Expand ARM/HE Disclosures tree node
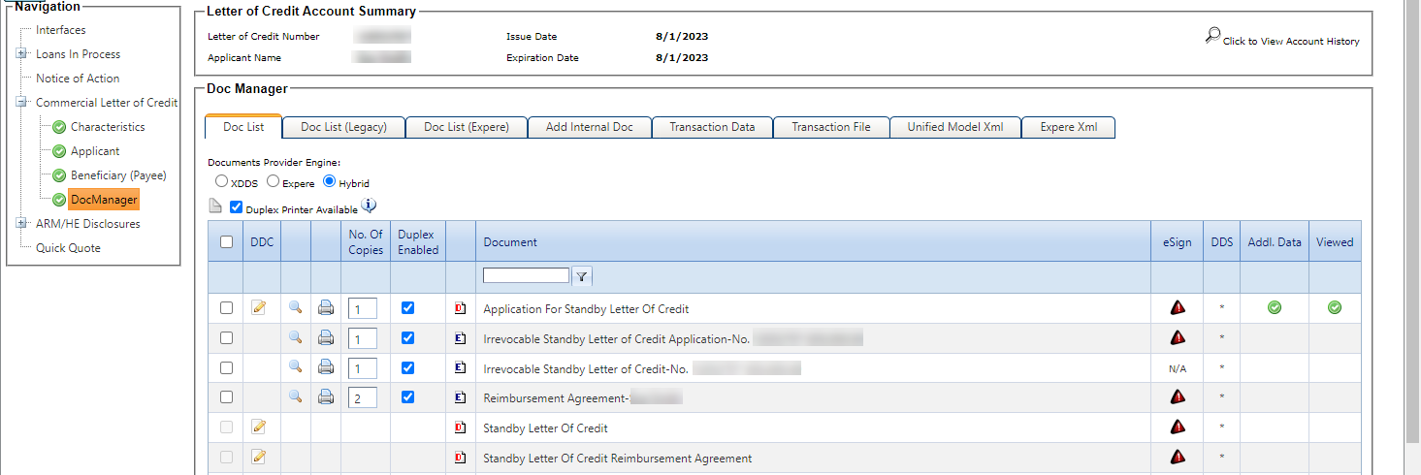 21,224
